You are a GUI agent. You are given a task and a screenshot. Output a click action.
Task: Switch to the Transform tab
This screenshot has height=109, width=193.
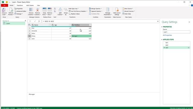click(20, 5)
